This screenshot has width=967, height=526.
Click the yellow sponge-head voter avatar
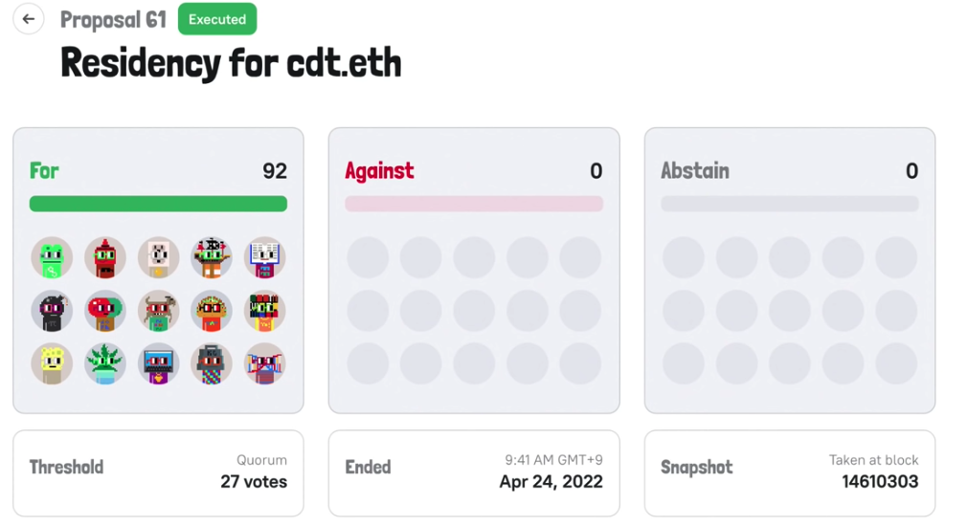tap(52, 364)
